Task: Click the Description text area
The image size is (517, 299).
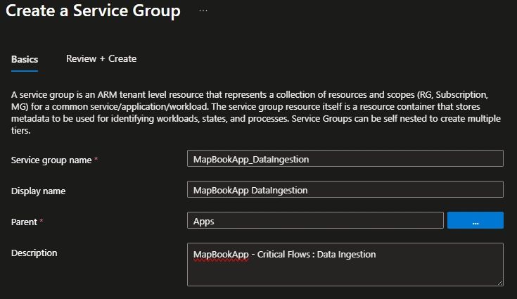Action: (x=345, y=265)
